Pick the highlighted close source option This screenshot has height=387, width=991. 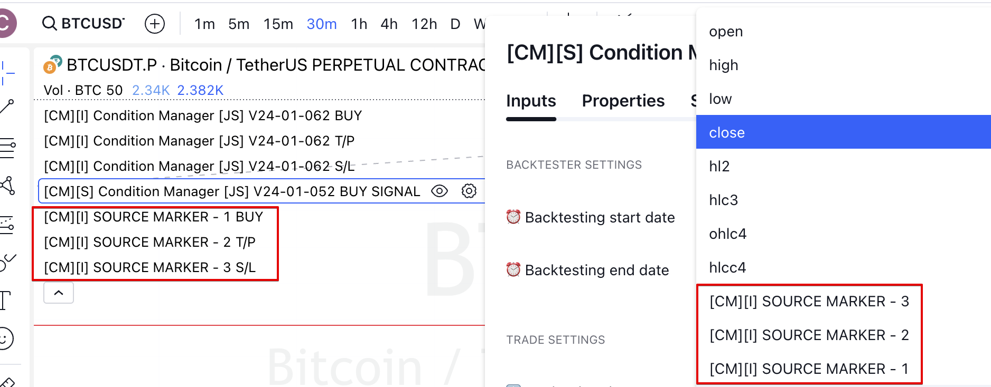coord(727,132)
